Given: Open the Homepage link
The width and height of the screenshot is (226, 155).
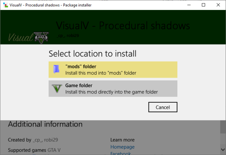Looking at the screenshot, I should point(122,147).
